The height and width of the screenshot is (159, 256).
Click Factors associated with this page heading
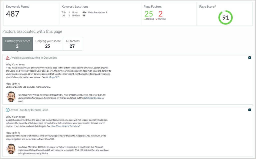[32, 31]
